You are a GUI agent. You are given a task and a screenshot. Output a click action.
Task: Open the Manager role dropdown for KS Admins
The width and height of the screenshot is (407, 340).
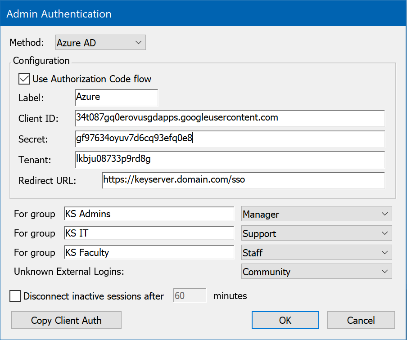click(317, 214)
